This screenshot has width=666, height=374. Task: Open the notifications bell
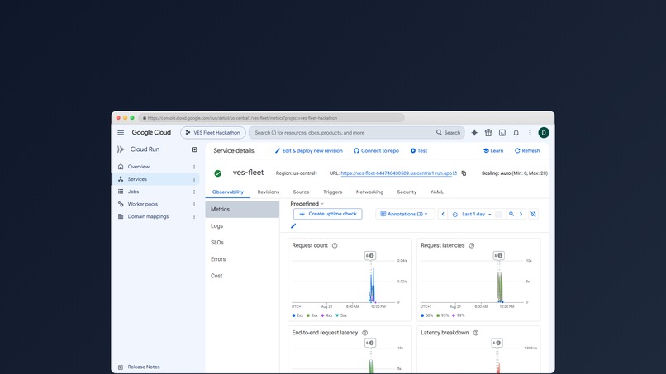click(x=516, y=133)
